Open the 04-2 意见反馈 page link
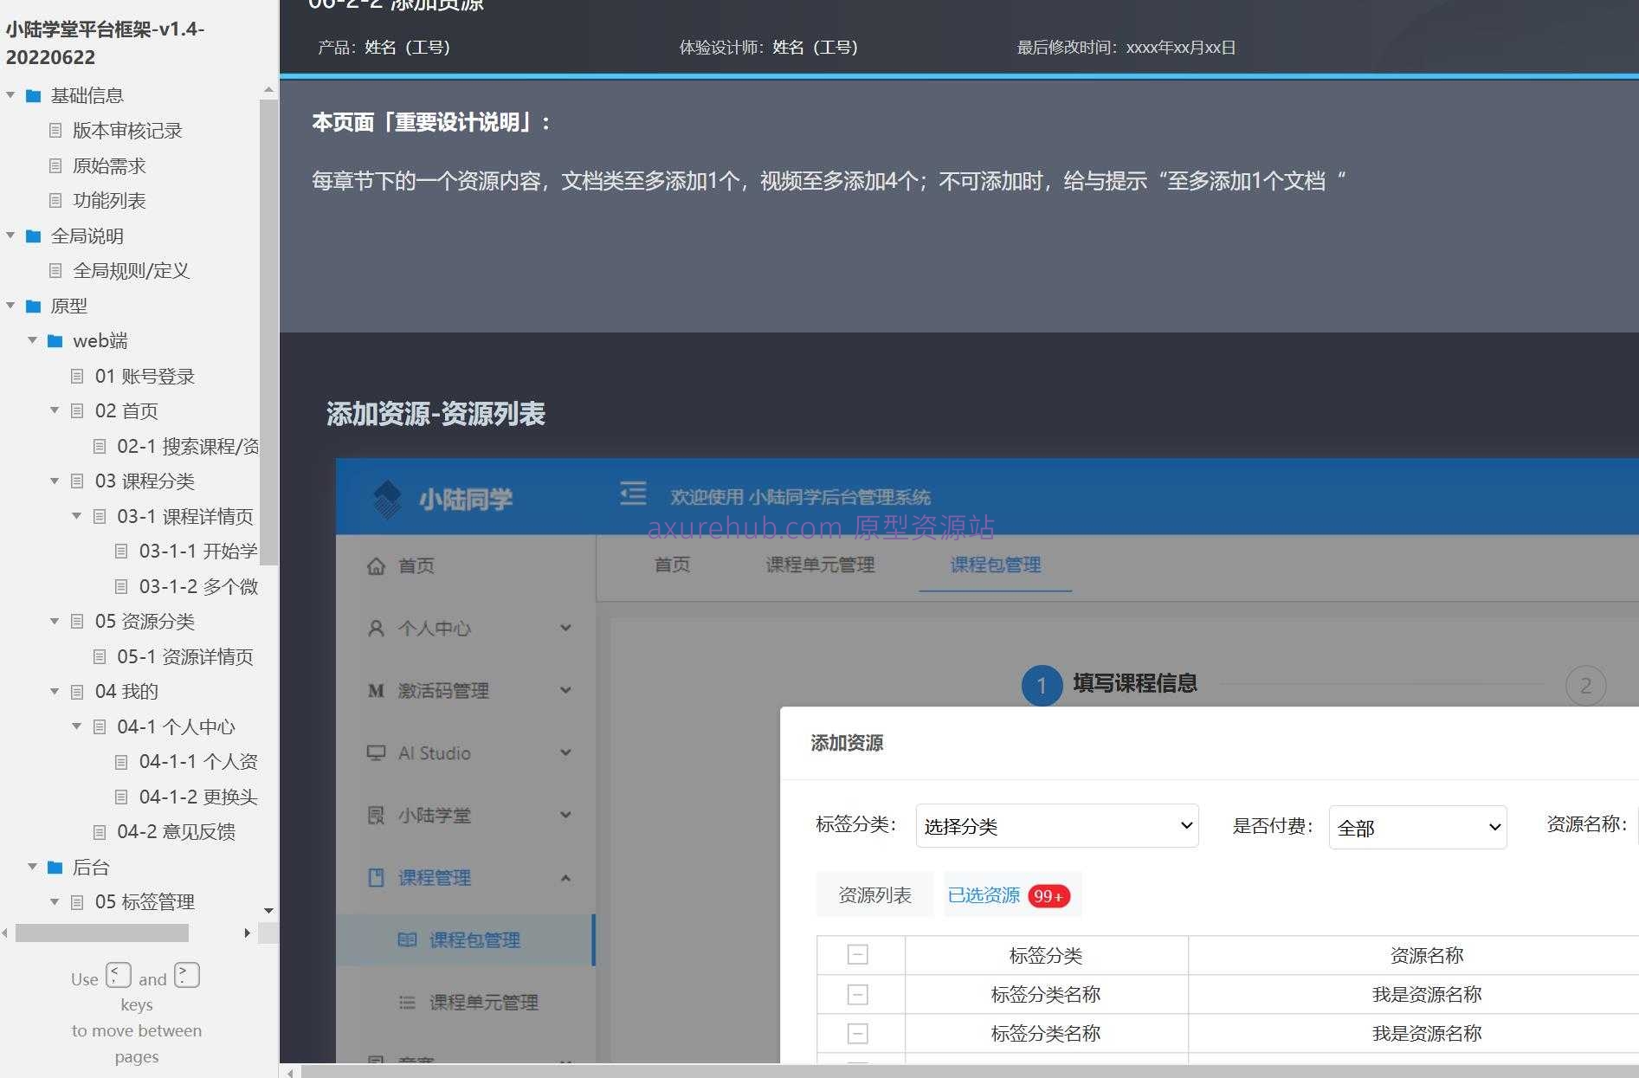The height and width of the screenshot is (1078, 1639). coord(173,831)
